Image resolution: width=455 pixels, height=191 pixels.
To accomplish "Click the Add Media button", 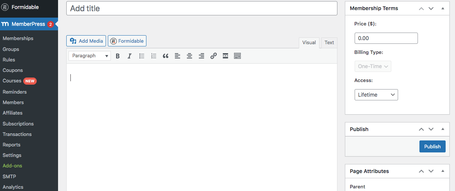I will [86, 41].
